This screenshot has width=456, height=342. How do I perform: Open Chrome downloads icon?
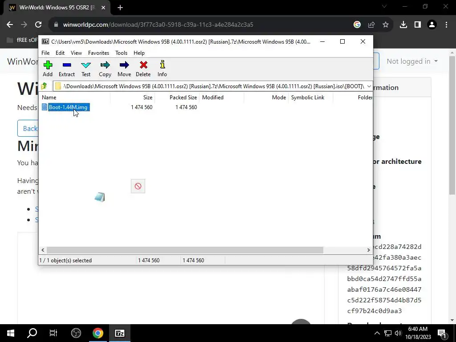pos(403,25)
